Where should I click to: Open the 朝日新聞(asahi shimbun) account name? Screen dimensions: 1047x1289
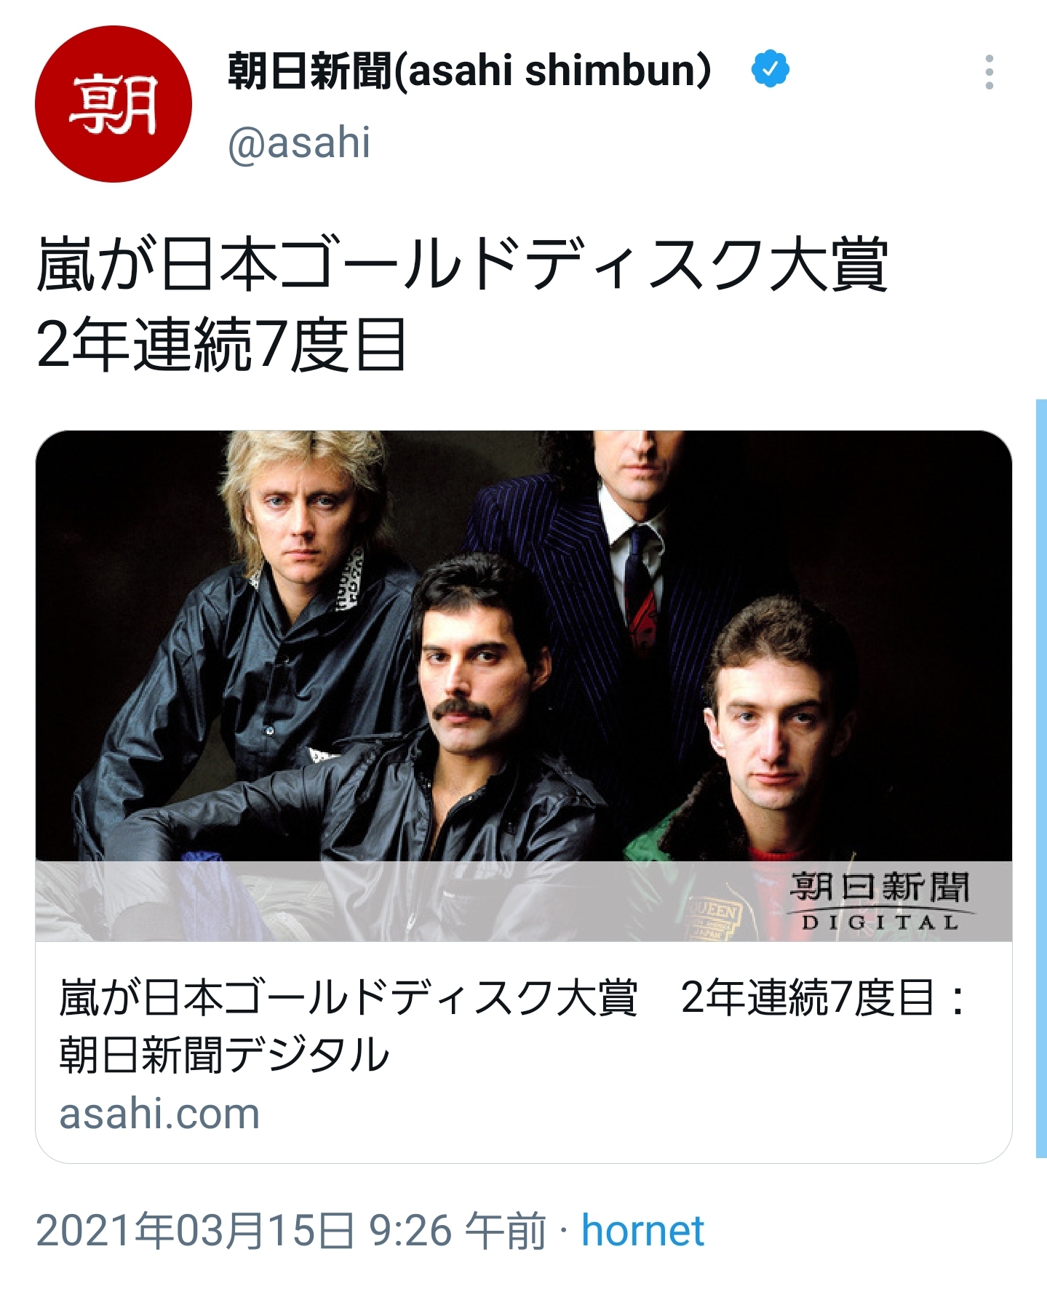click(x=469, y=71)
